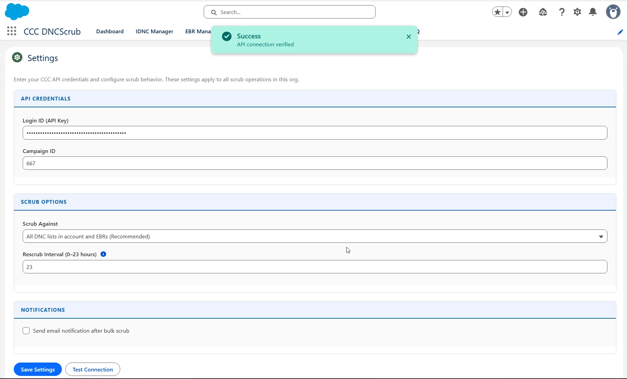Image resolution: width=627 pixels, height=379 pixels.
Task: Click the 'Enter your CCC API credentials' description
Action: tap(156, 80)
